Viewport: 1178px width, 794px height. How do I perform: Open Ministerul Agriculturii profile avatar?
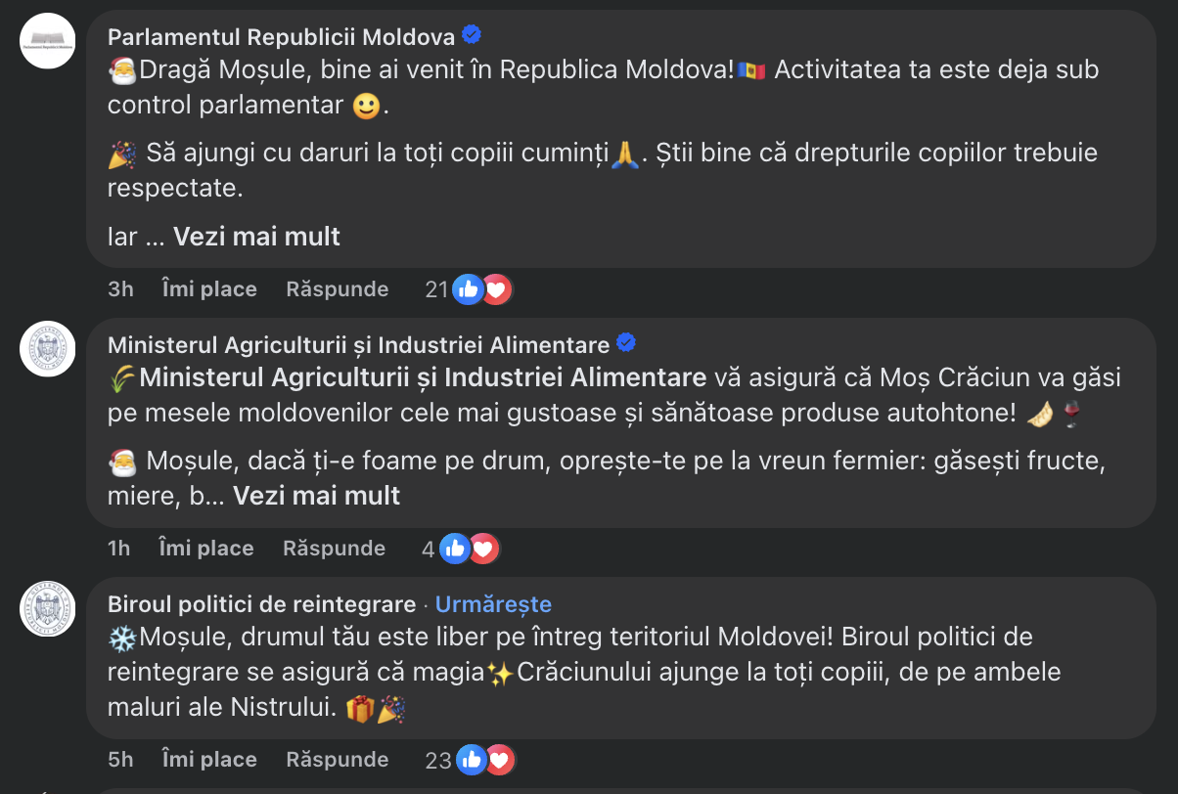click(48, 349)
